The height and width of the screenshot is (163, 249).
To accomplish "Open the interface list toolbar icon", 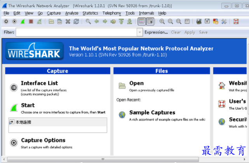I will point(6,21).
